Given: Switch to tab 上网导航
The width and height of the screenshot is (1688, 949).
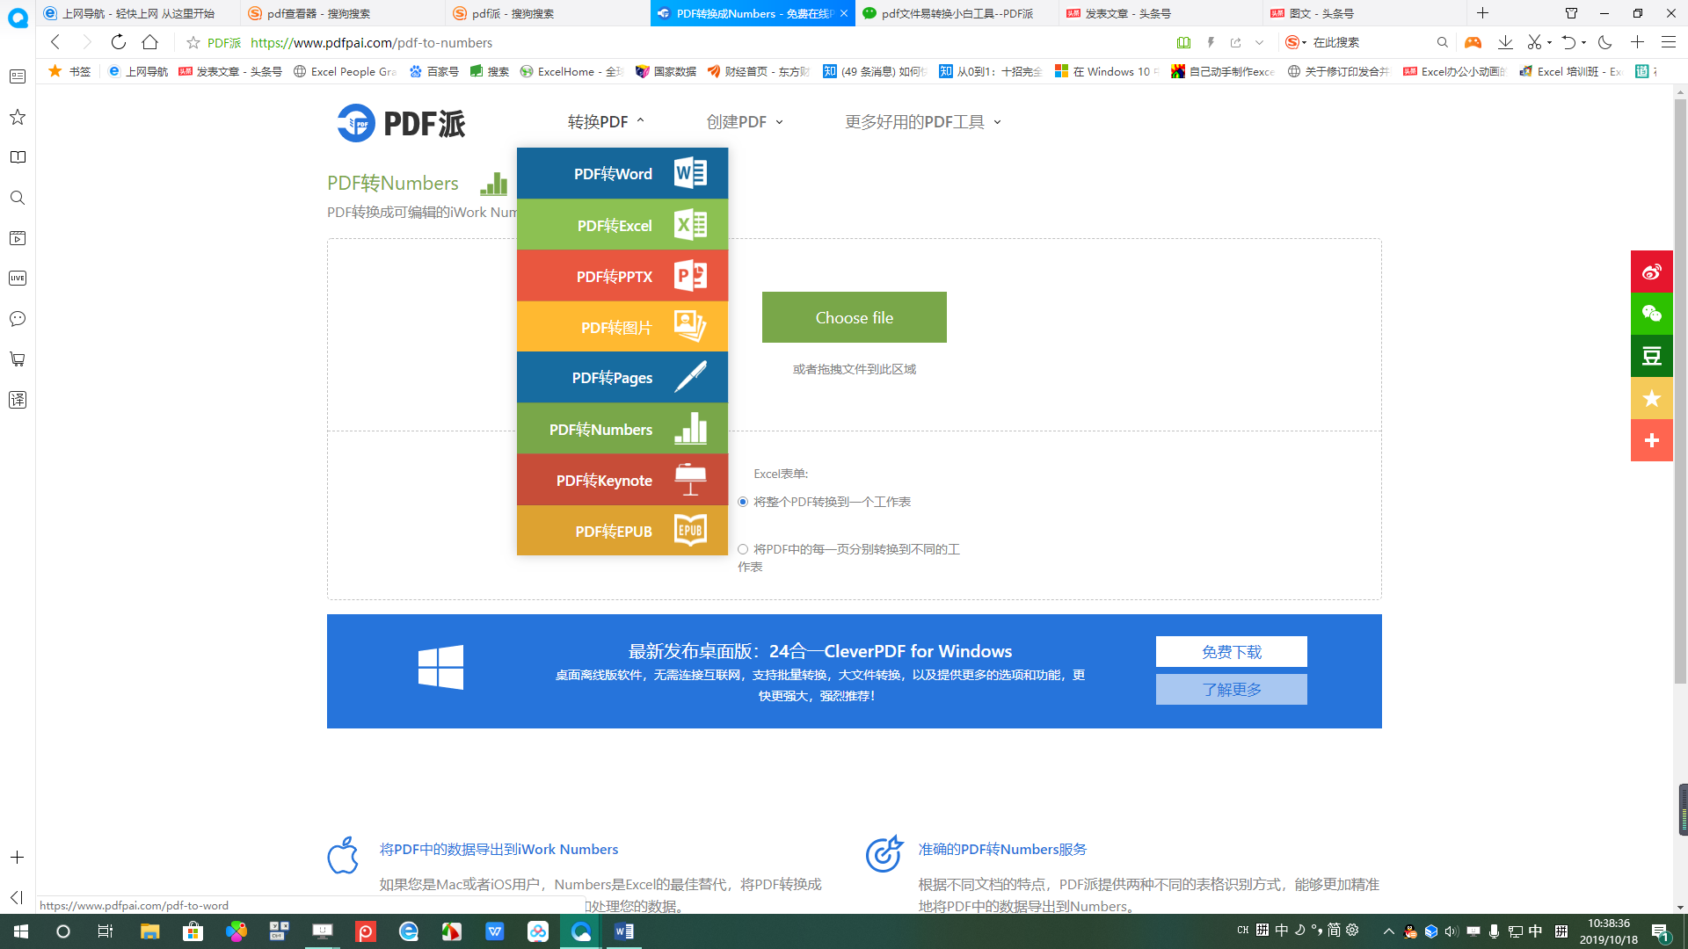Looking at the screenshot, I should coord(138,13).
